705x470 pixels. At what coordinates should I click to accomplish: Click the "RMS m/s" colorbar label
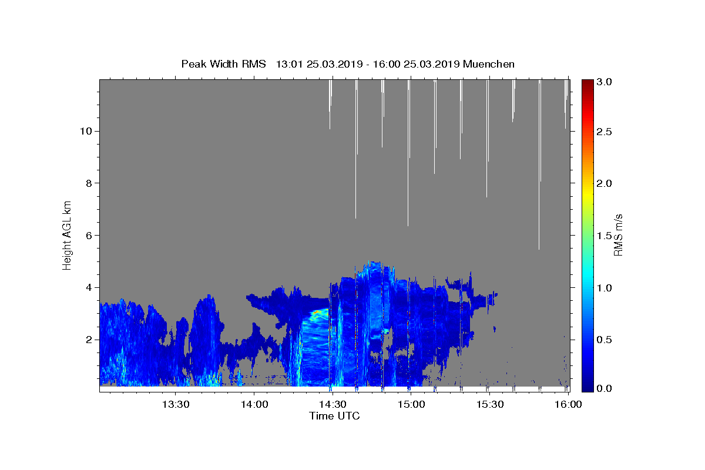(x=617, y=235)
